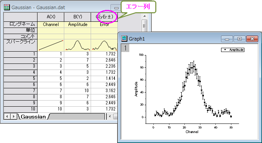Click Amplitude cell with value 10
Image resolution: width=262 pixels, height=143 pixels.
coord(78,91)
